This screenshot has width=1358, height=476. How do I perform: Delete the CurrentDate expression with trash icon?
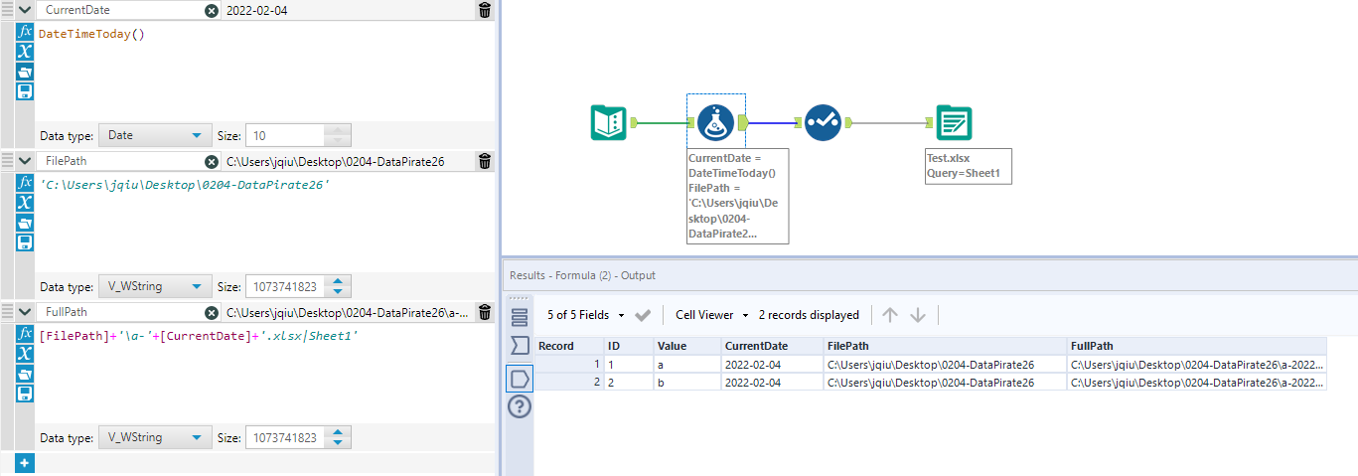[x=484, y=10]
